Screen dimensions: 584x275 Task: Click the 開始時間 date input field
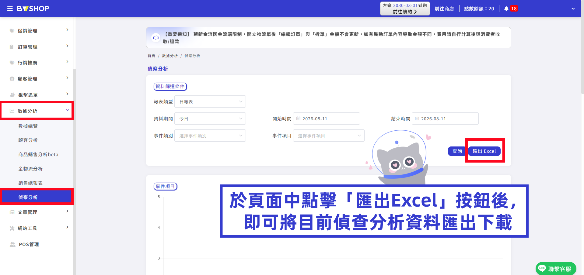click(x=327, y=119)
